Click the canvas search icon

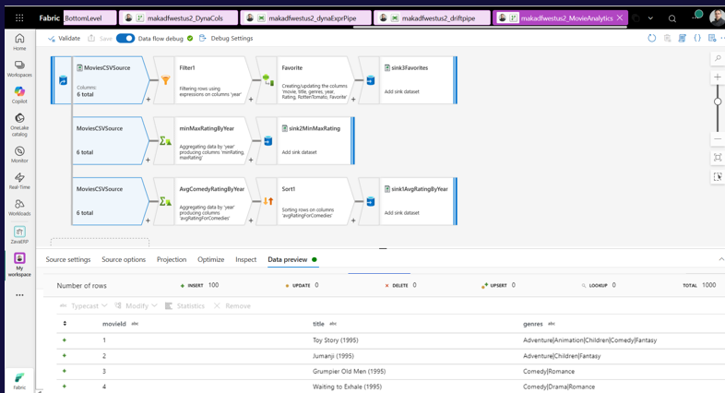[x=718, y=58]
